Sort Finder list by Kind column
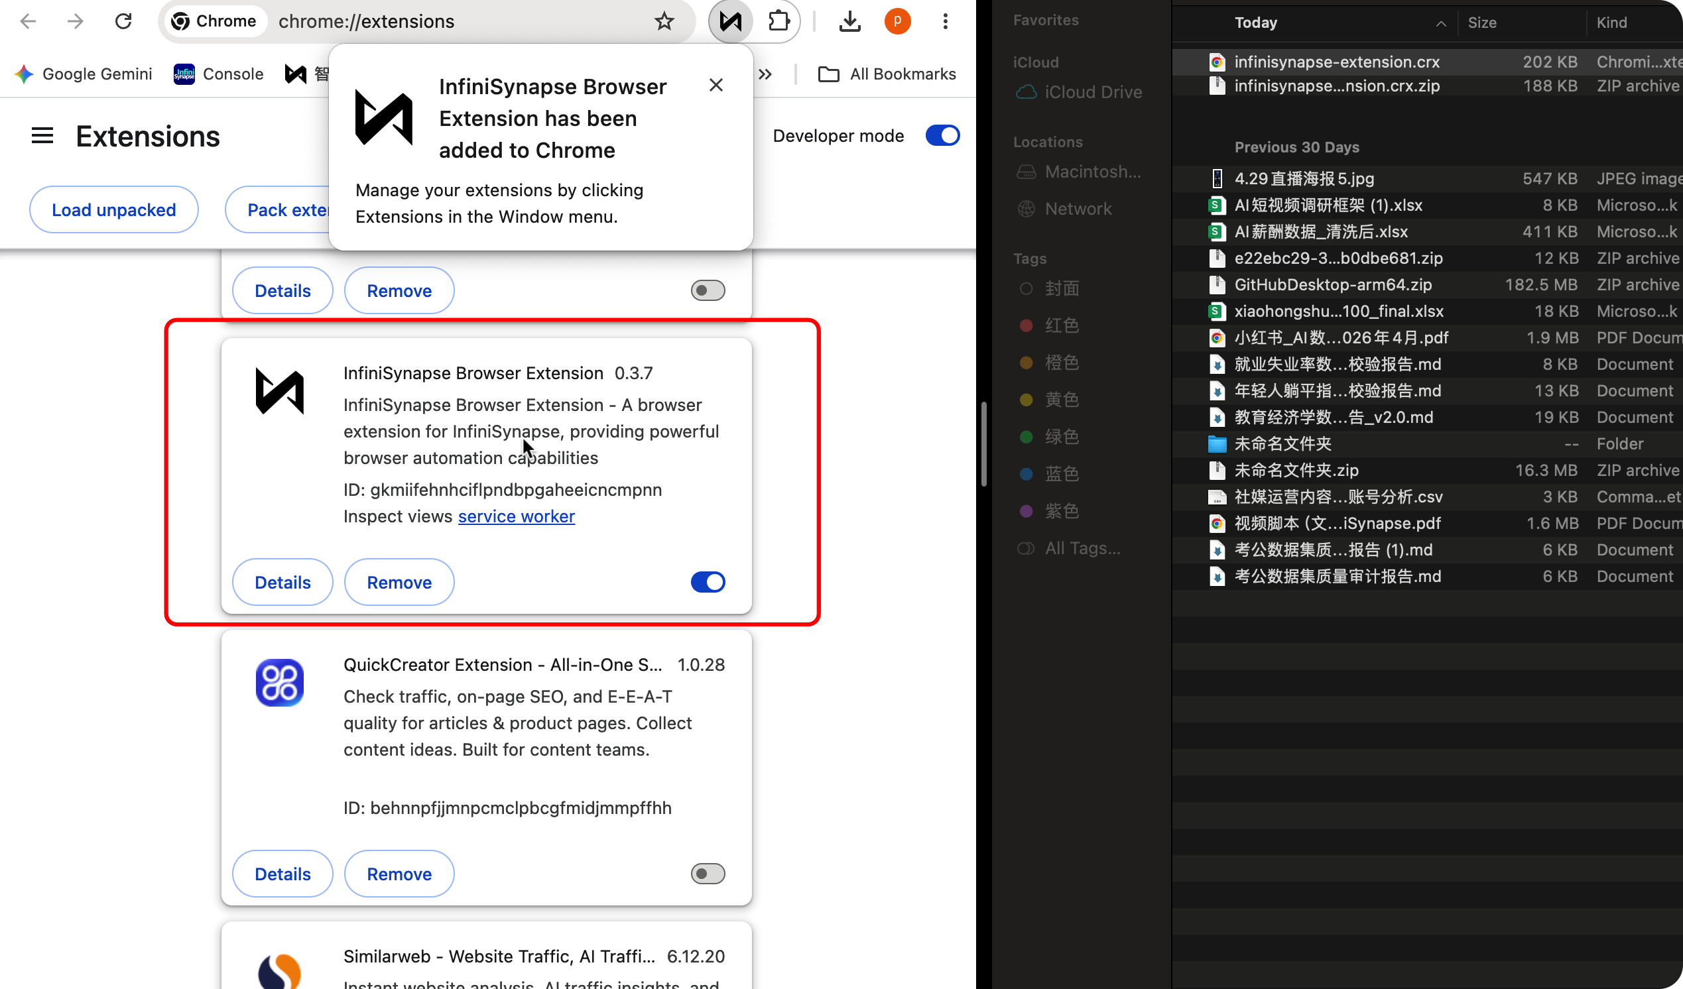This screenshot has height=989, width=1683. pos(1612,23)
